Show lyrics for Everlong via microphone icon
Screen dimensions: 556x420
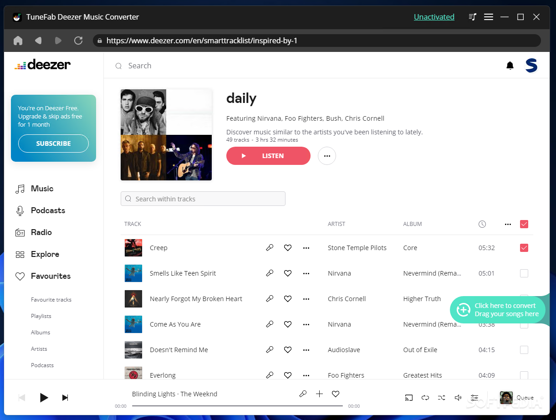270,375
